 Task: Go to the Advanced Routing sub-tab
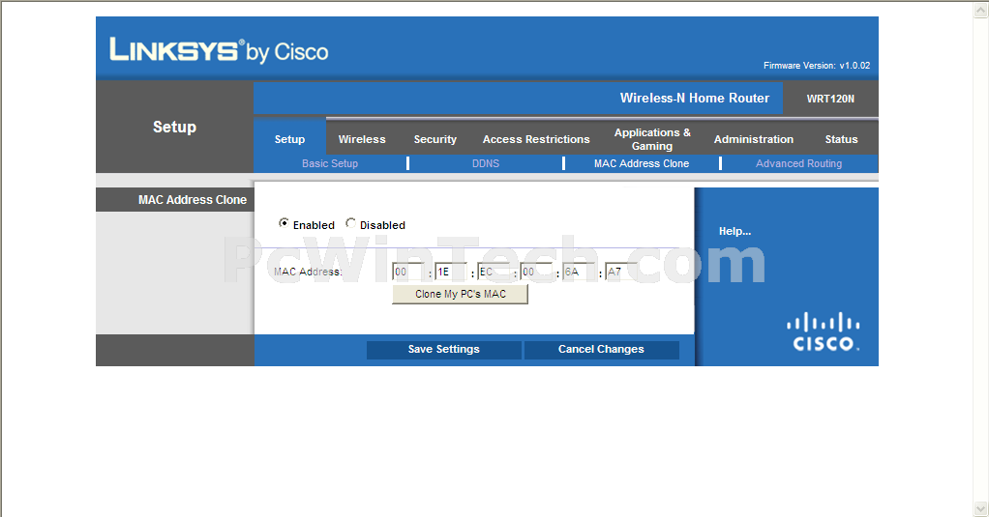tap(798, 163)
